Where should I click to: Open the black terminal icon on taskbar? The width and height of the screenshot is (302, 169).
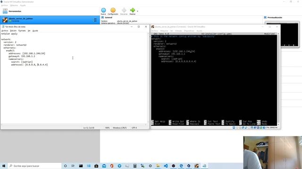(x=81, y=166)
